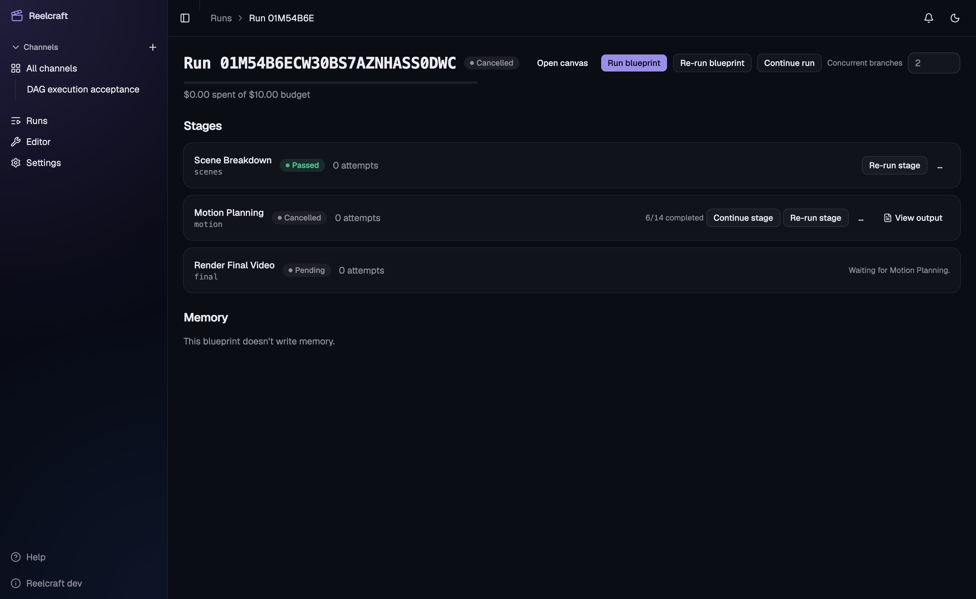
Task: Click the Run blueprint button
Action: 634,63
